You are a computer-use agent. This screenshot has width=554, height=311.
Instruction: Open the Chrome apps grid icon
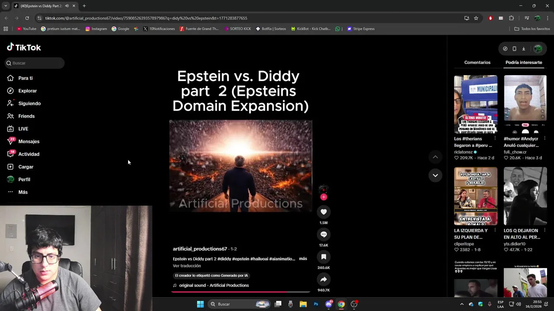pos(6,29)
